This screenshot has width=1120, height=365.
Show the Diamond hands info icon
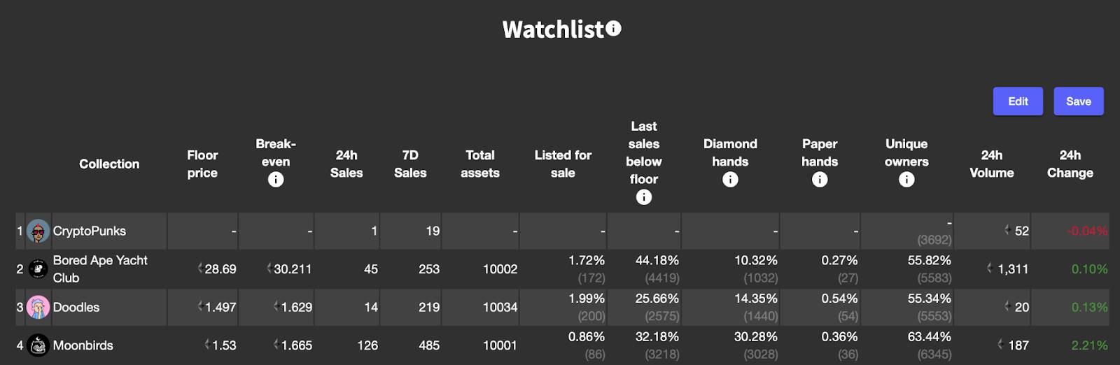[x=730, y=180]
